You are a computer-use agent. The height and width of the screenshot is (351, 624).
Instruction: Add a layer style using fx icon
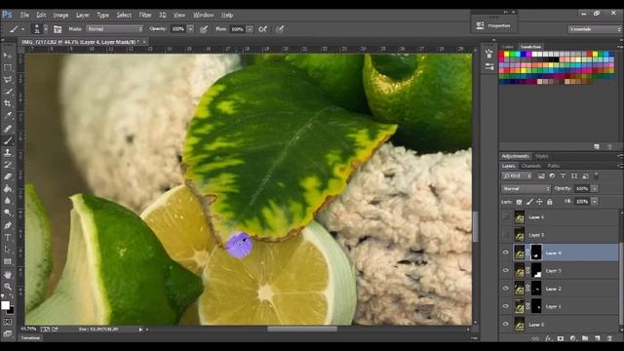point(548,338)
